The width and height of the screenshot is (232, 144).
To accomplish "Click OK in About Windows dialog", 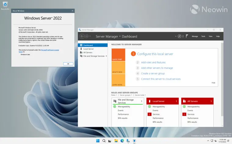I will click(x=68, y=64).
